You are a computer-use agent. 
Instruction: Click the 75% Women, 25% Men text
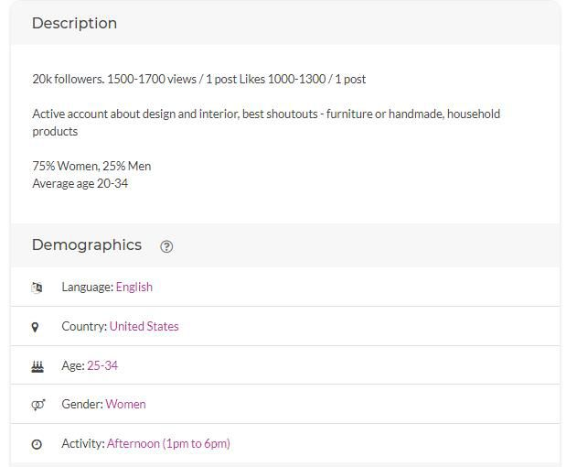pyautogui.click(x=91, y=166)
